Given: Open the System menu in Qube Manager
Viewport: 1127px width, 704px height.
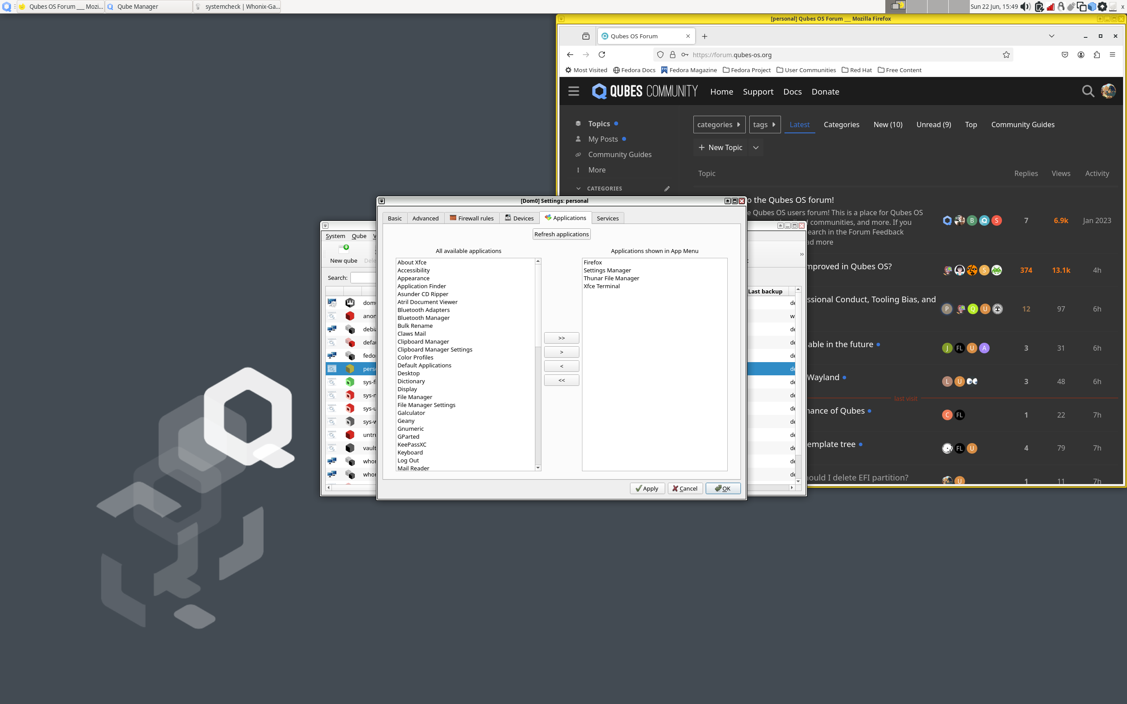Looking at the screenshot, I should click(x=335, y=236).
